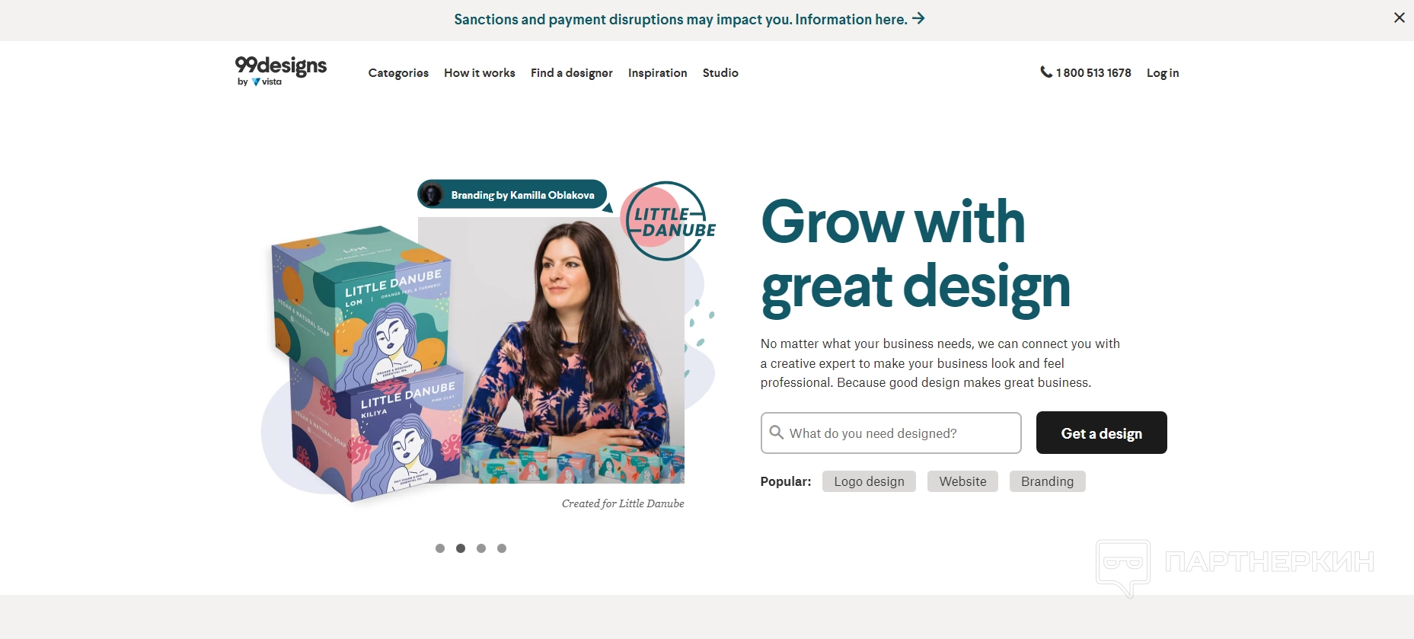
Task: Dismiss the sanctions notice banner
Action: tap(1399, 18)
